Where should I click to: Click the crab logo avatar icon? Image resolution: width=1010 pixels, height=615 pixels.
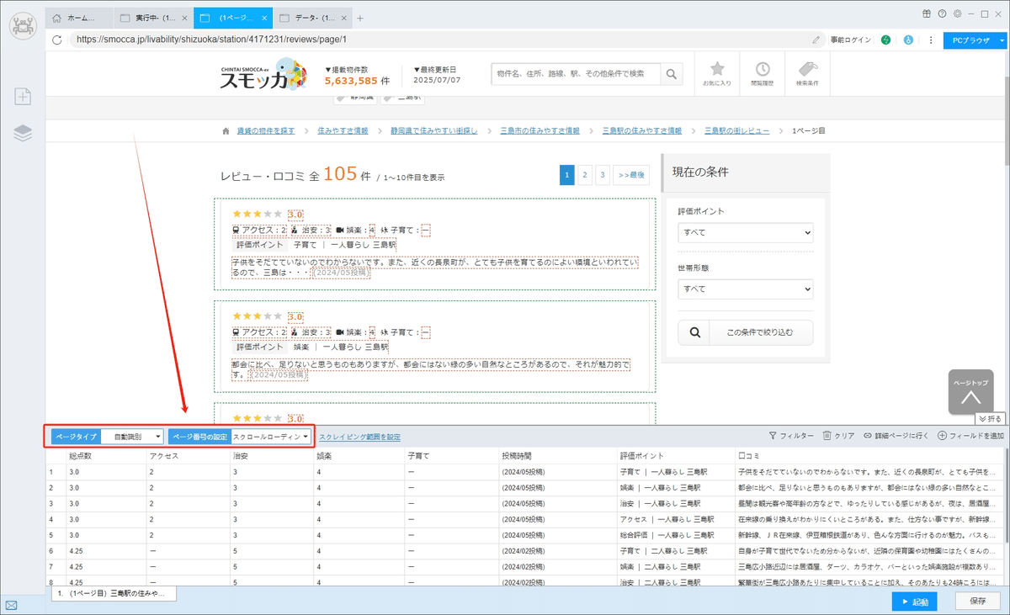23,25
